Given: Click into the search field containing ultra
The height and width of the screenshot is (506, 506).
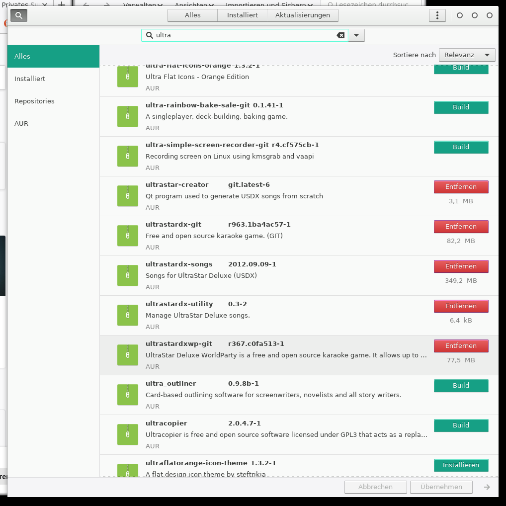Looking at the screenshot, I should (x=244, y=35).
